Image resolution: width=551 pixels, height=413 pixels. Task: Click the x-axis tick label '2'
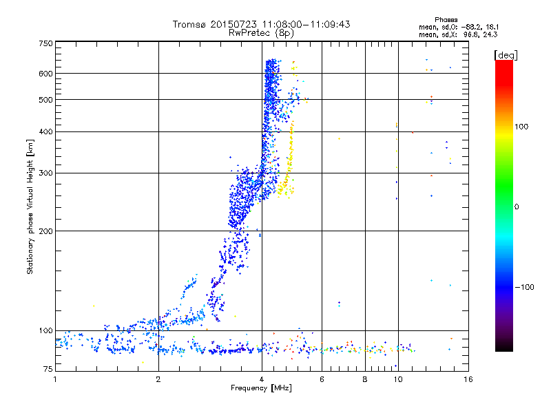pyautogui.click(x=158, y=379)
